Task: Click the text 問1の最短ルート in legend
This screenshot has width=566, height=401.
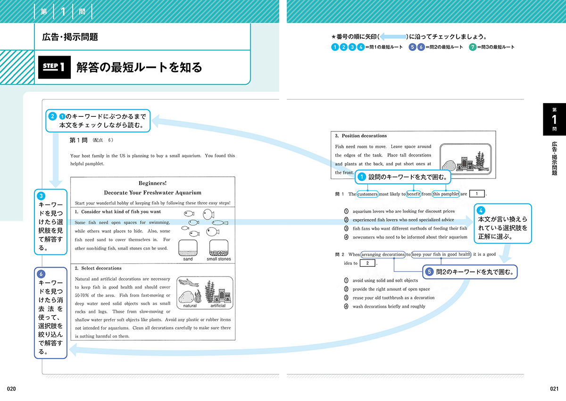Action: (x=385, y=47)
